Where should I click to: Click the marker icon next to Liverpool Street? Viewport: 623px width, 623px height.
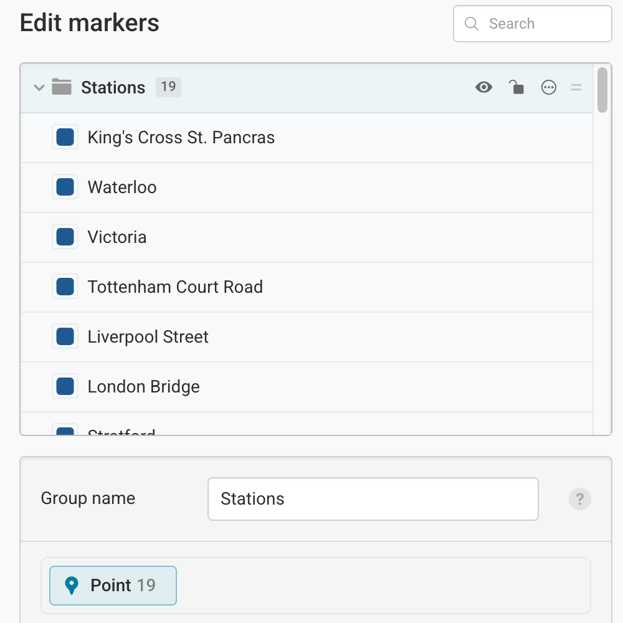pyautogui.click(x=65, y=336)
